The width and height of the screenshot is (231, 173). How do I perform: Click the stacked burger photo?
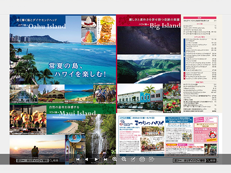pos(106,30)
